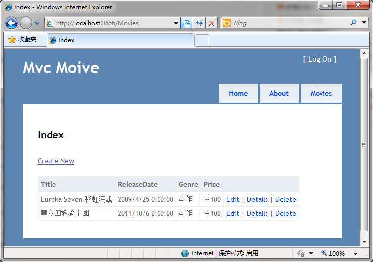Click the Price column header
373x262 pixels.
pyautogui.click(x=212, y=184)
